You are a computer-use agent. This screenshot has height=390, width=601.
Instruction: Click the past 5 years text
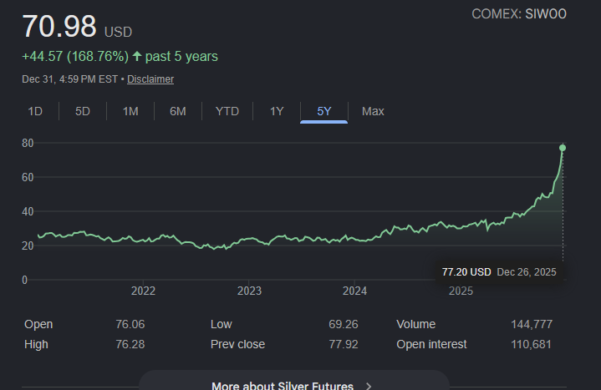tap(181, 56)
